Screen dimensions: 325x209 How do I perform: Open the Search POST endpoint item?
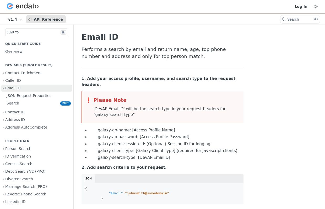click(x=37, y=103)
